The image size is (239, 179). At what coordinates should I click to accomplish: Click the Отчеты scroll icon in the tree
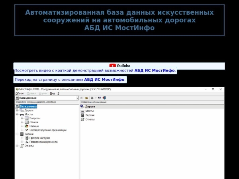pyautogui.click(x=22, y=146)
